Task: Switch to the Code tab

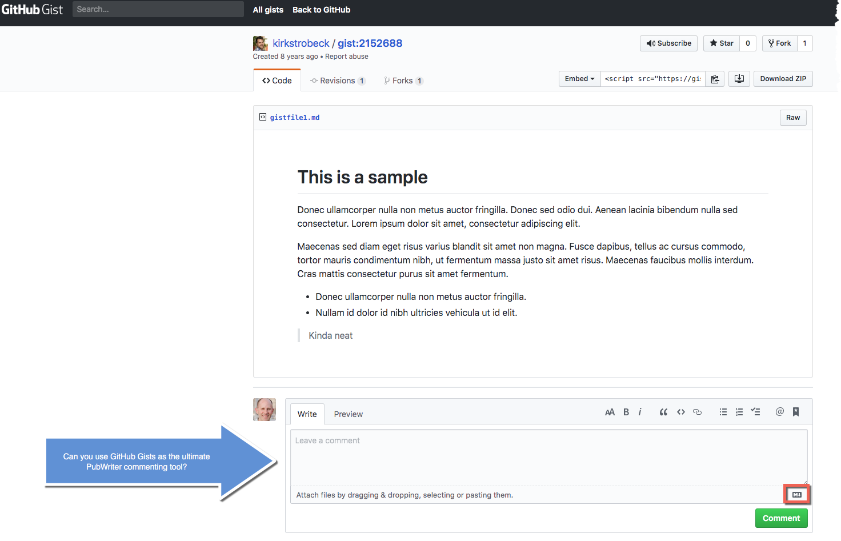Action: pos(277,81)
